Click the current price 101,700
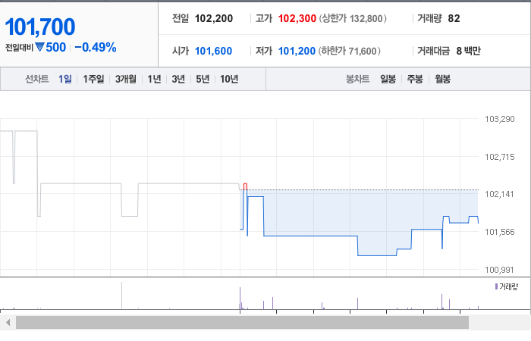The image size is (531, 341). point(40,27)
